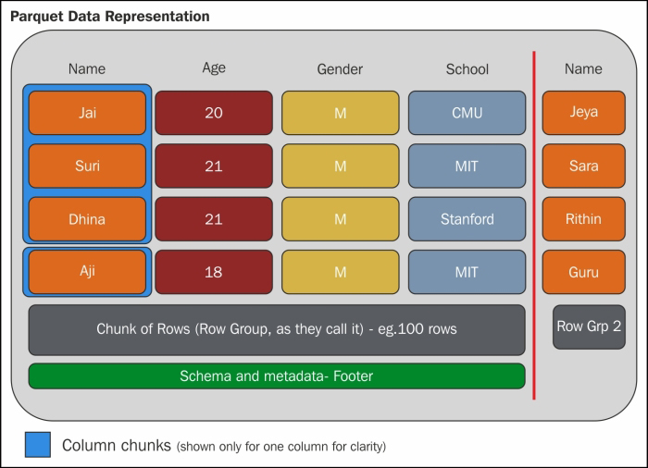This screenshot has width=648, height=468.
Task: Click the Suri name cell
Action: 87,166
